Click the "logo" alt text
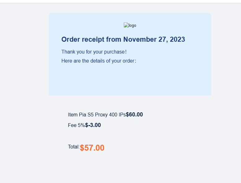This screenshot has width=241, height=183. click(x=132, y=26)
